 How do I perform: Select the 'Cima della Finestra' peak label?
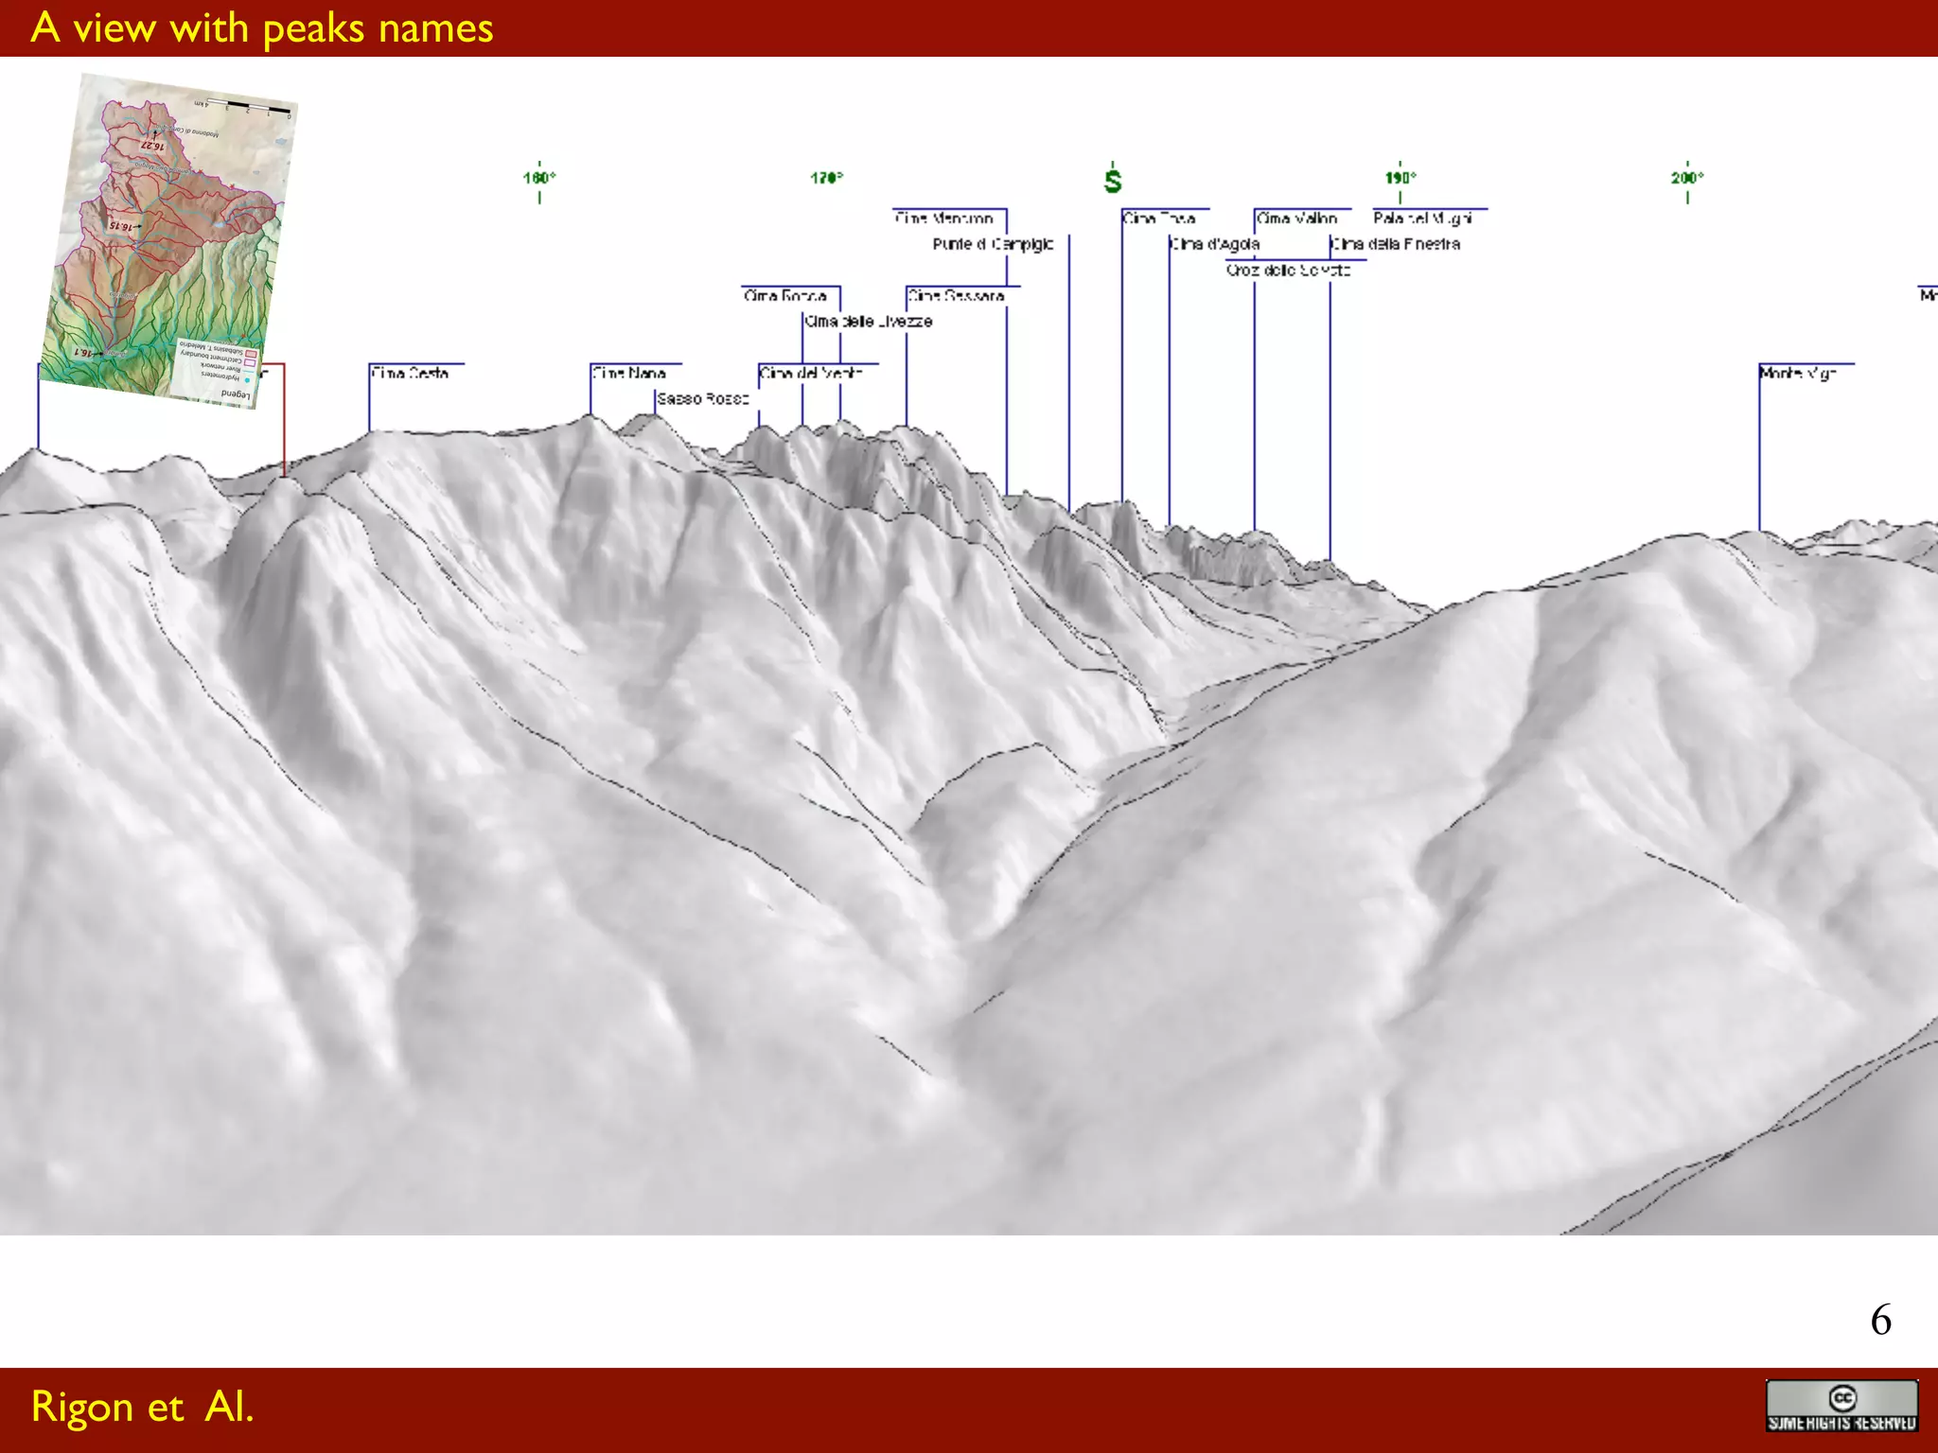[1396, 244]
